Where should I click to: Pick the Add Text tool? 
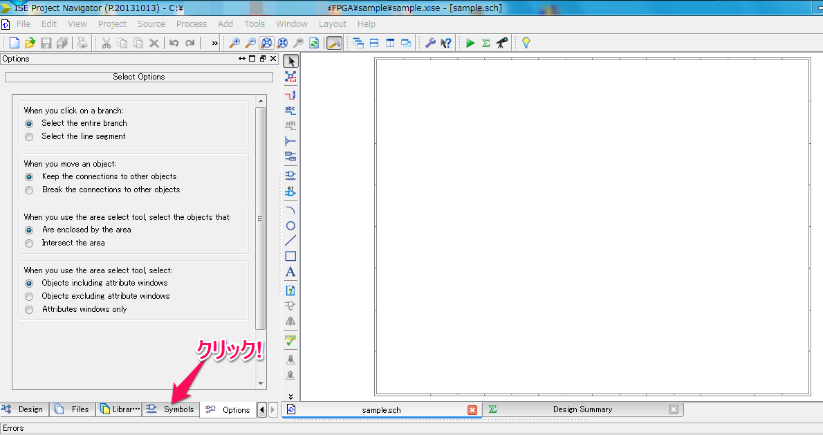click(x=290, y=272)
